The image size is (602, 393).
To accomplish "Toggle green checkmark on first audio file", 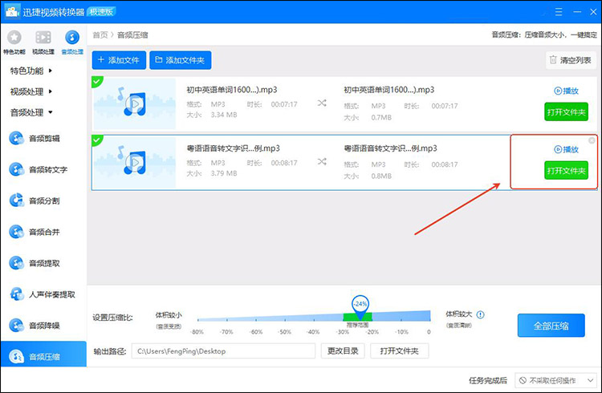I will click(97, 81).
